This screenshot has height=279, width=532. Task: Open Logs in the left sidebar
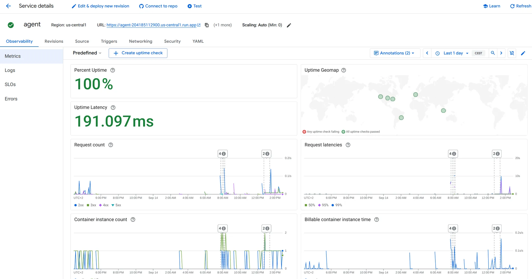[x=10, y=70]
